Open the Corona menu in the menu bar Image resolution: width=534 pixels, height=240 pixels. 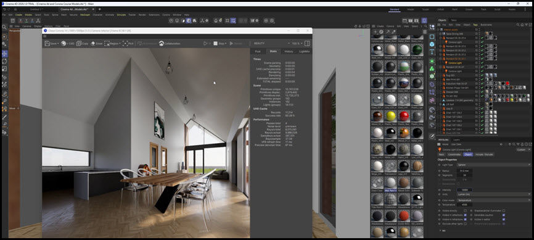[166, 15]
